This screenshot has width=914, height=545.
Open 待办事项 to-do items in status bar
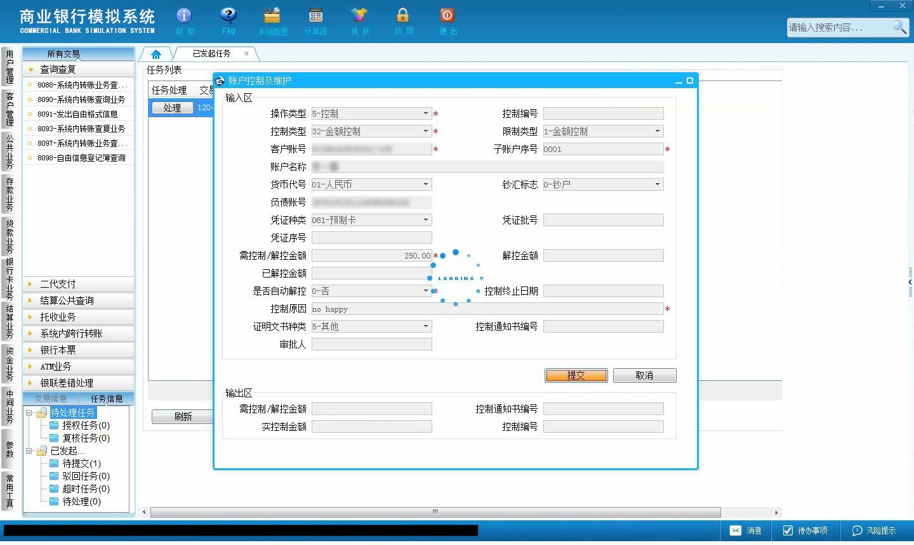[x=805, y=530]
